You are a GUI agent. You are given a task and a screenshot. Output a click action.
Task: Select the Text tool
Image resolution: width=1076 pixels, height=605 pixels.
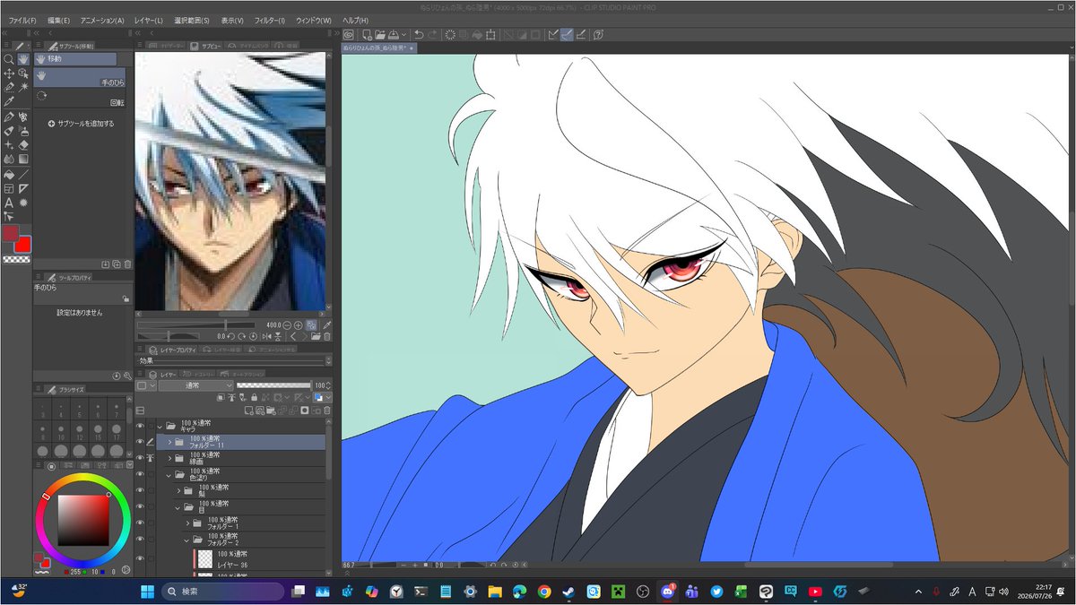[x=9, y=203]
